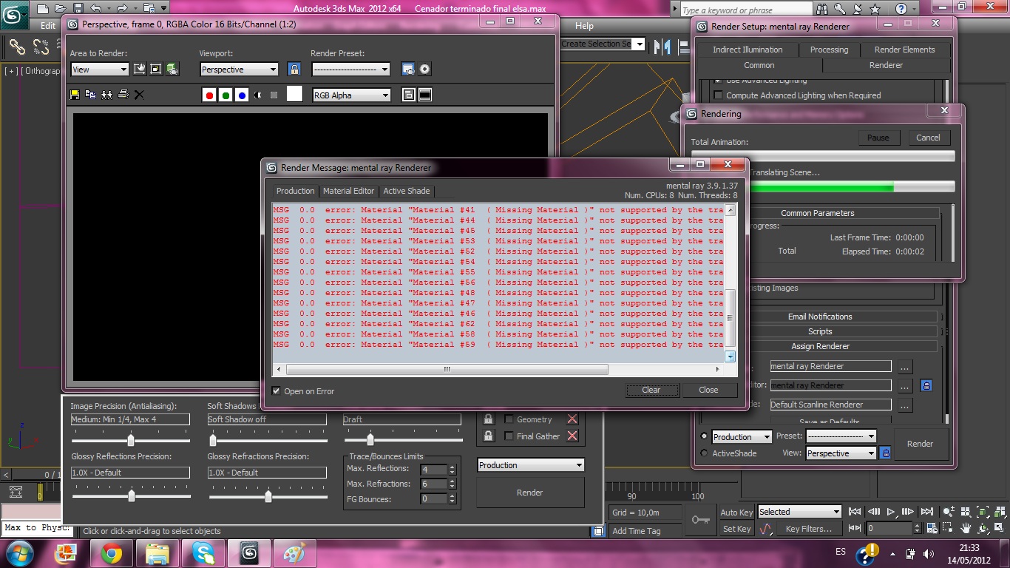Click Close button in Render Message window
Screen dimensions: 1010x568
pyautogui.click(x=708, y=390)
